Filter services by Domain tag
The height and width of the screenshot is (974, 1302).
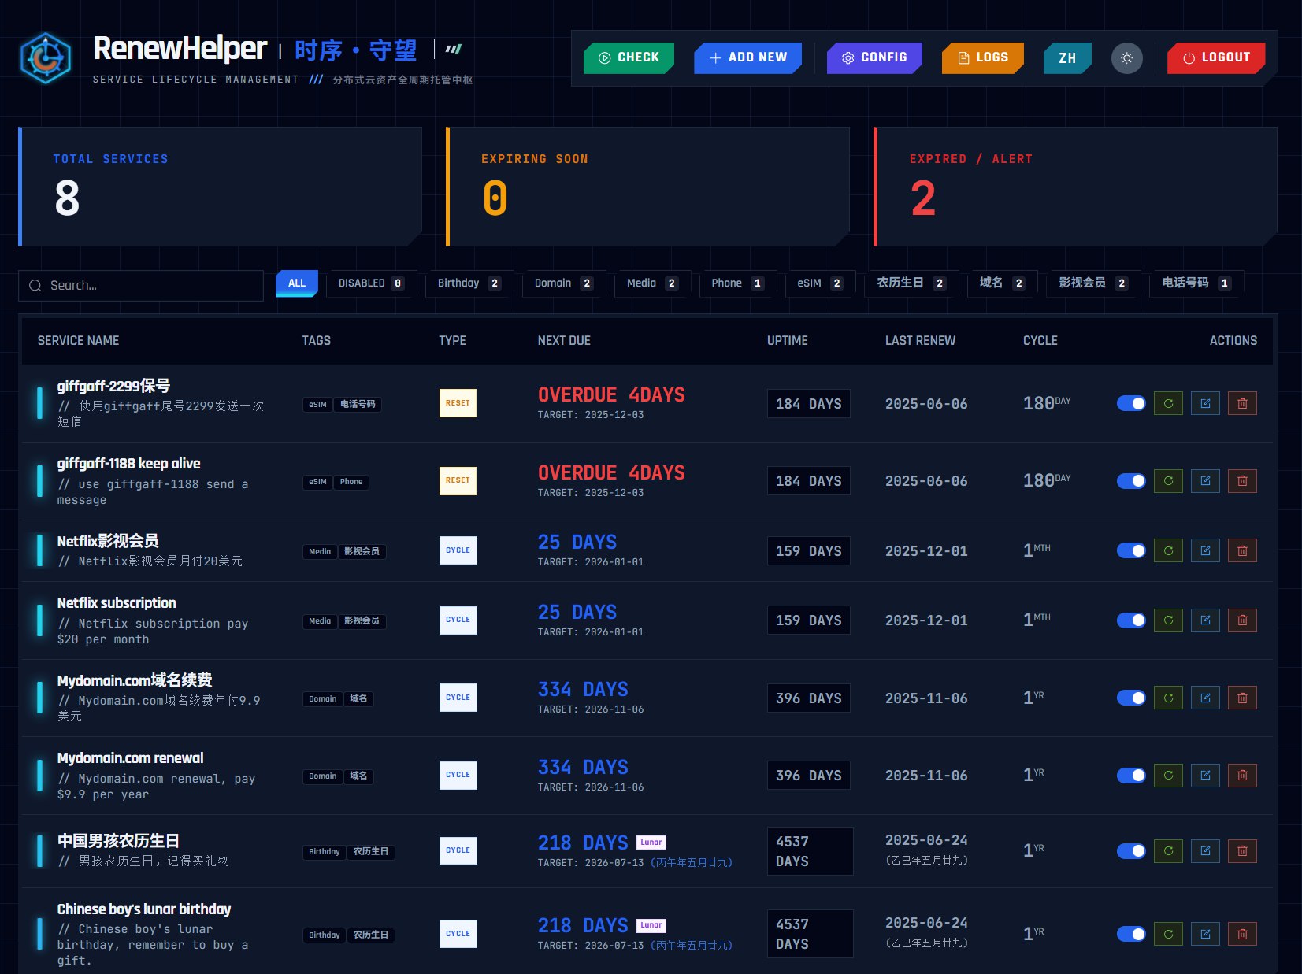(562, 283)
